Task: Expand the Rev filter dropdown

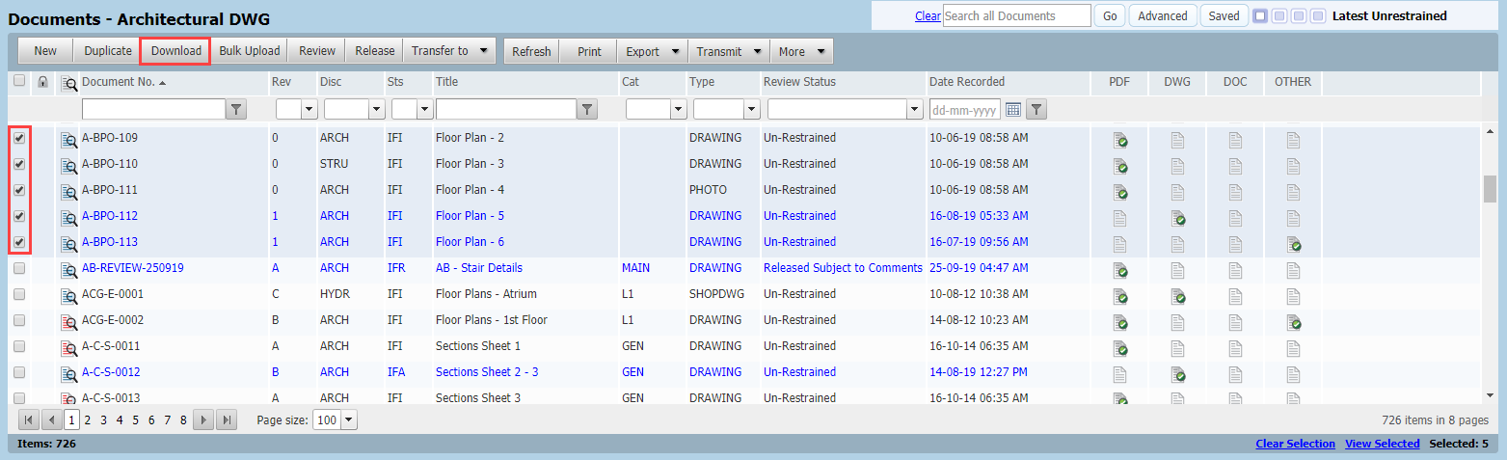Action: [309, 109]
